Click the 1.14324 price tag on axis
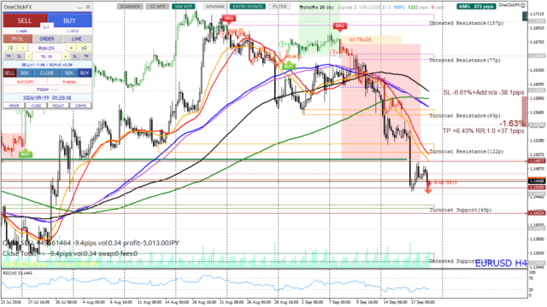This screenshot has height=307, width=547. pyautogui.click(x=537, y=213)
